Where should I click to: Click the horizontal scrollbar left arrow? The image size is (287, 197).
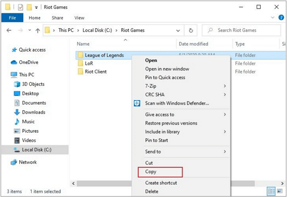point(74,183)
